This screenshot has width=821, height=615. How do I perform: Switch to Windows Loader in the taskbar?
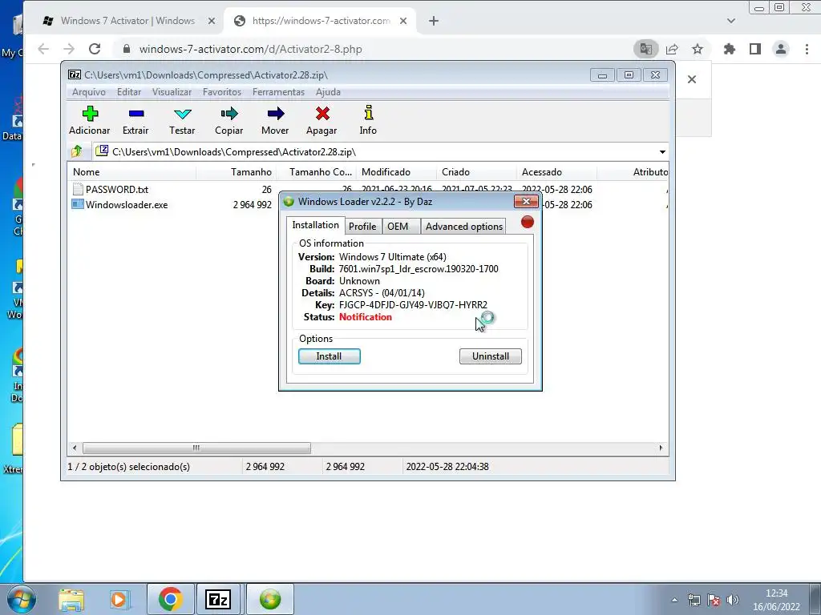tap(270, 599)
